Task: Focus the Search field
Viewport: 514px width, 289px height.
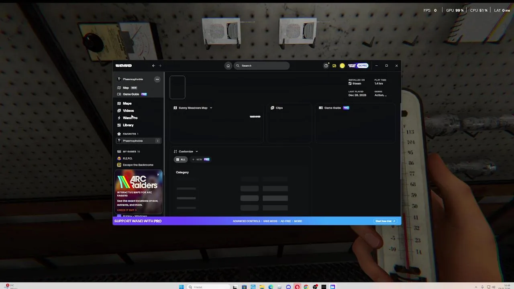Action: (261, 66)
